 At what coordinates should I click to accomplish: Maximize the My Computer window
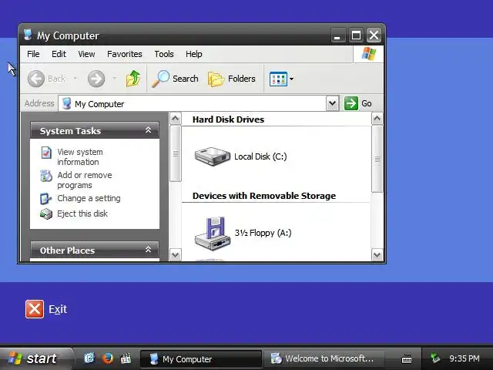click(356, 35)
